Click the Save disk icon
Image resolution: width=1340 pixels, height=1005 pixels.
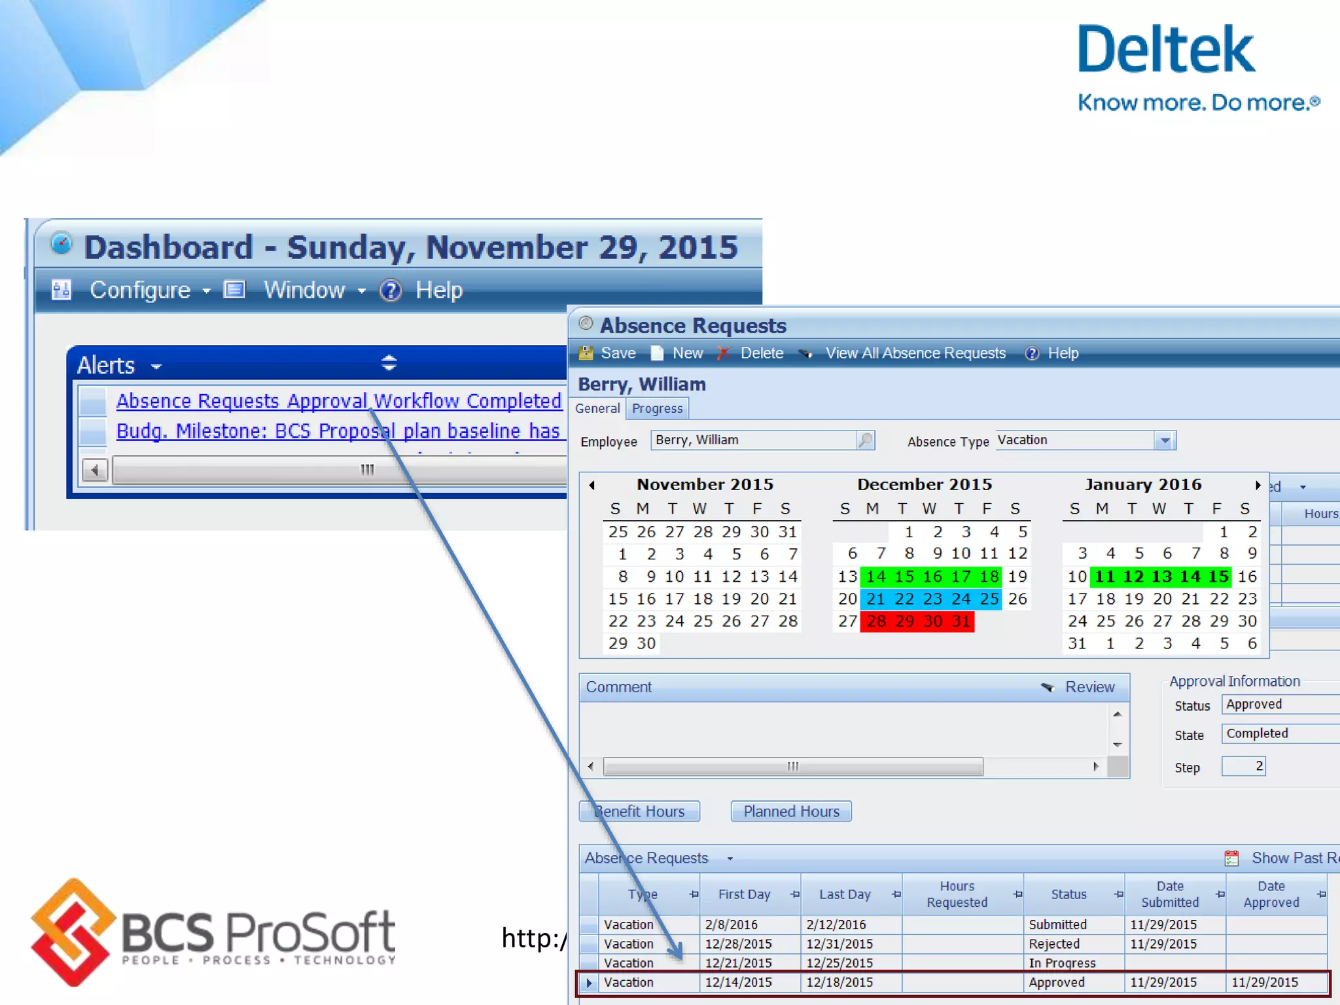click(x=586, y=353)
